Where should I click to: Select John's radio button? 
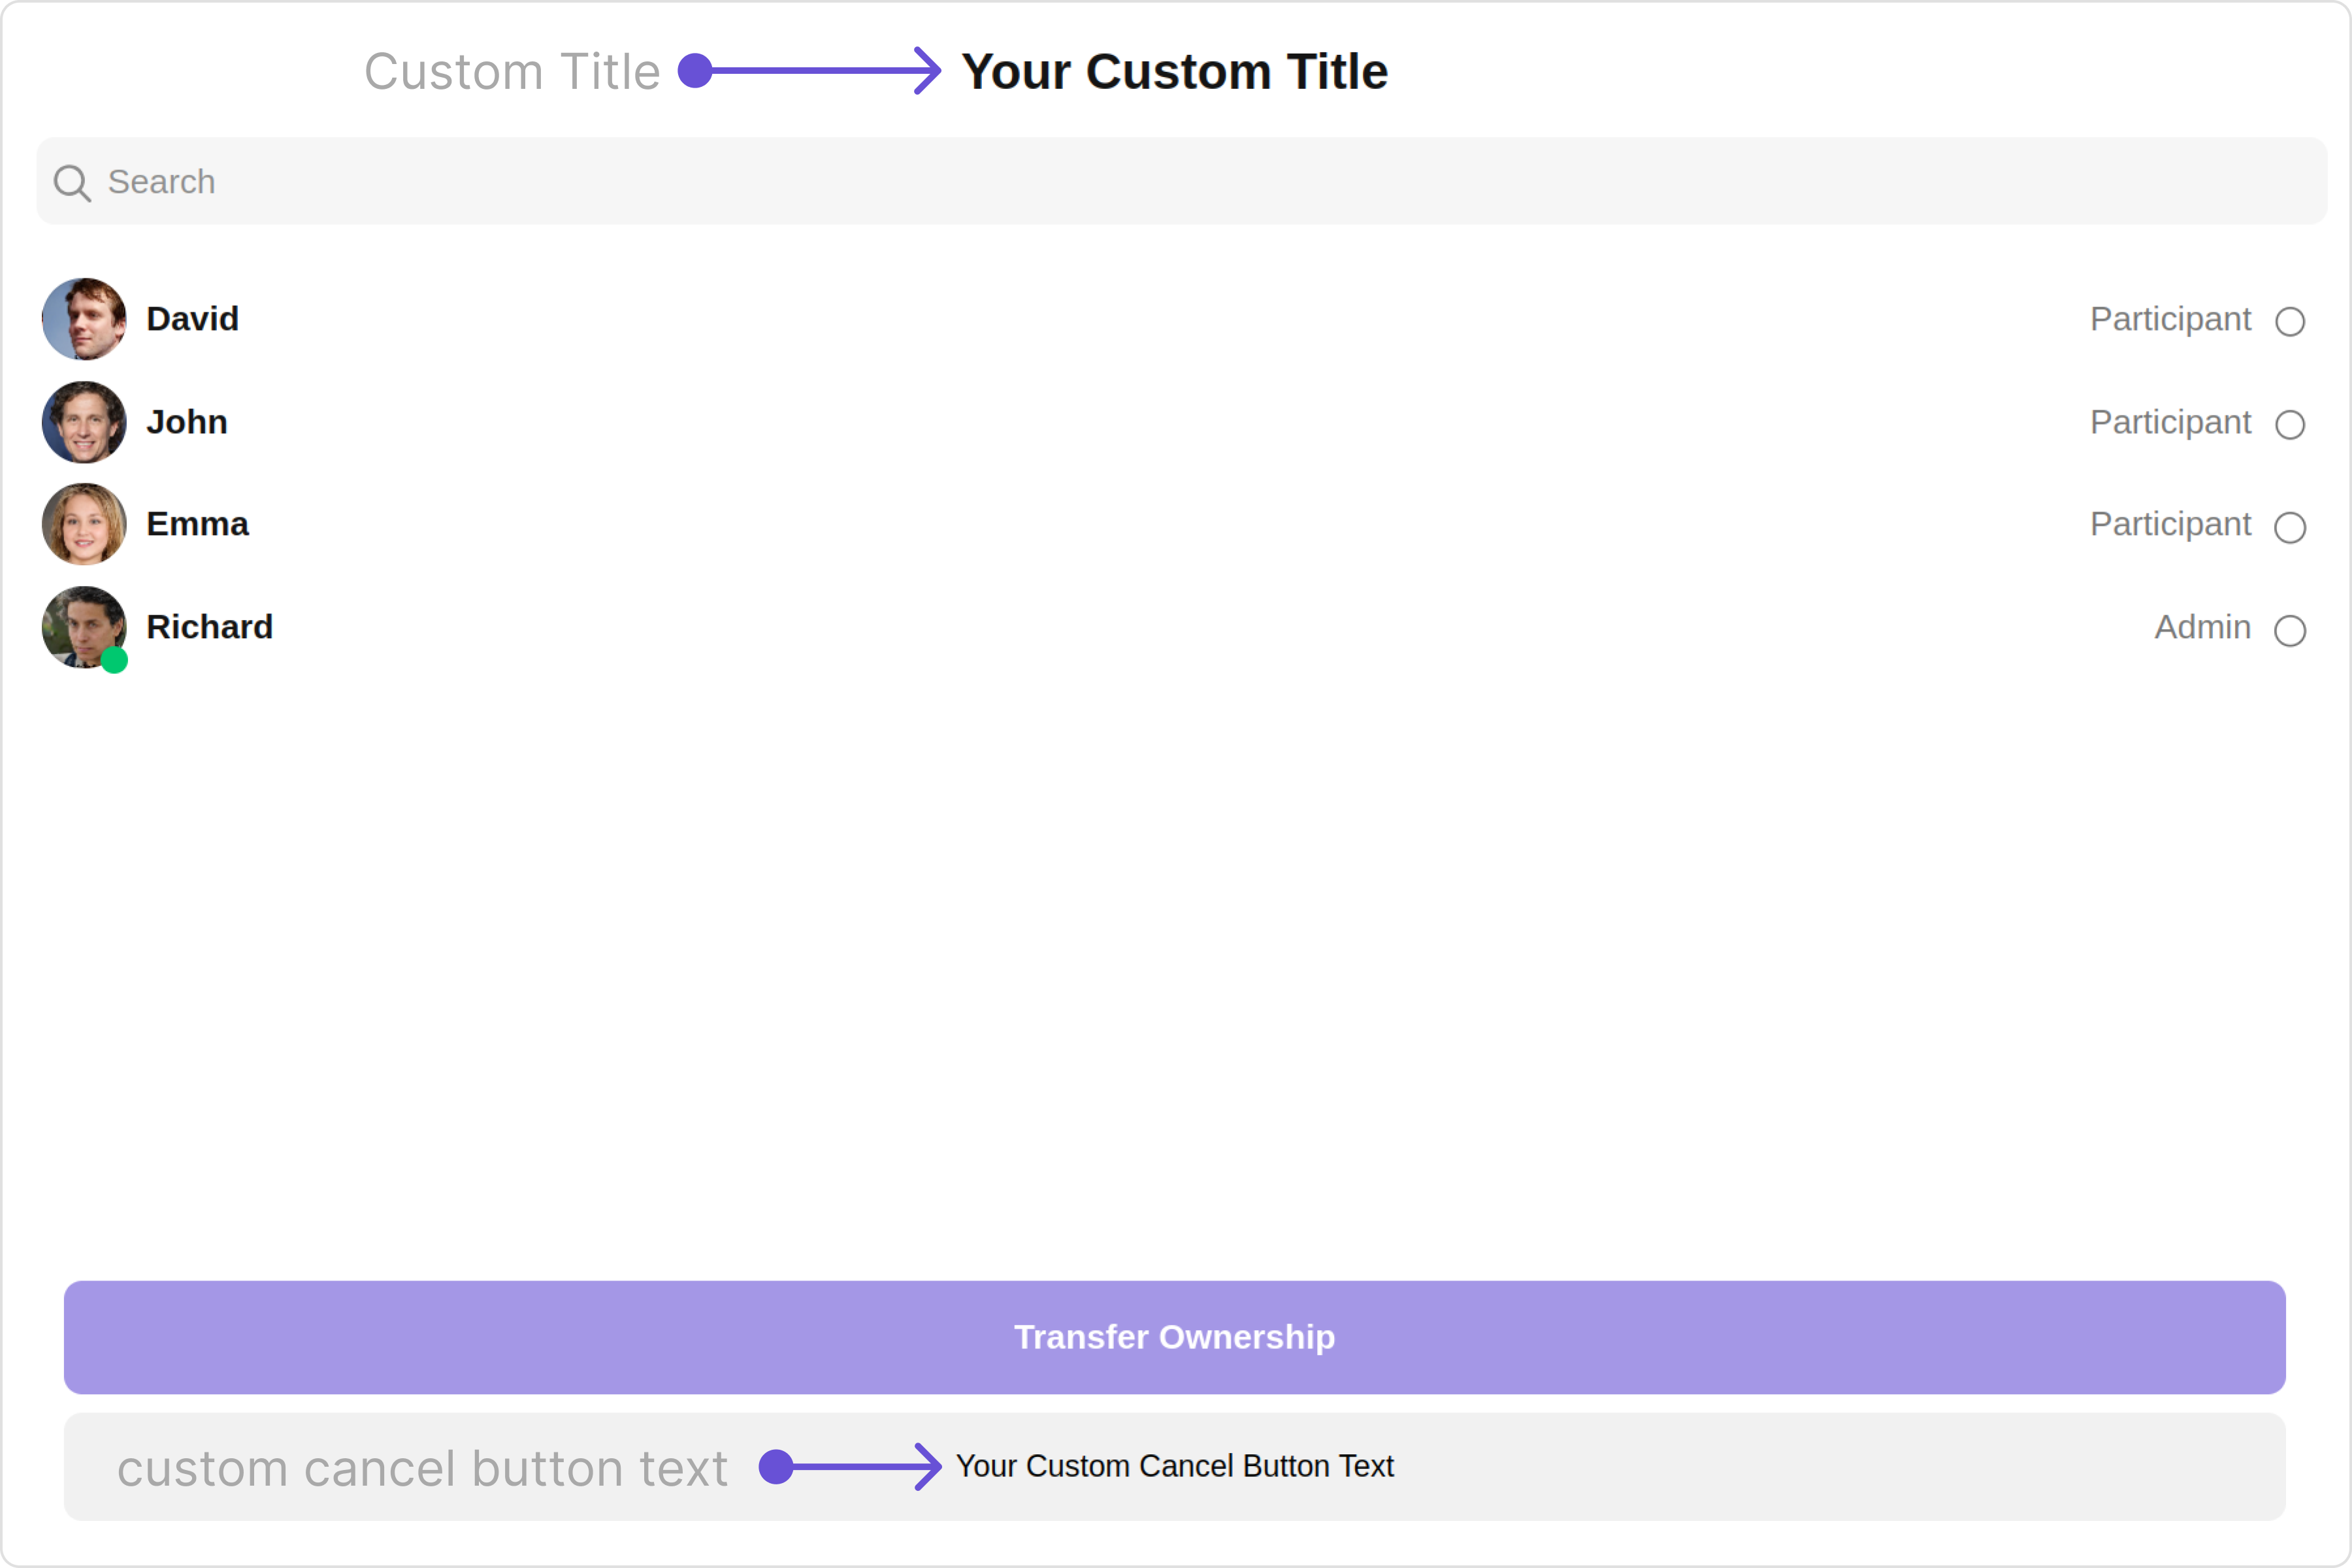tap(2290, 425)
